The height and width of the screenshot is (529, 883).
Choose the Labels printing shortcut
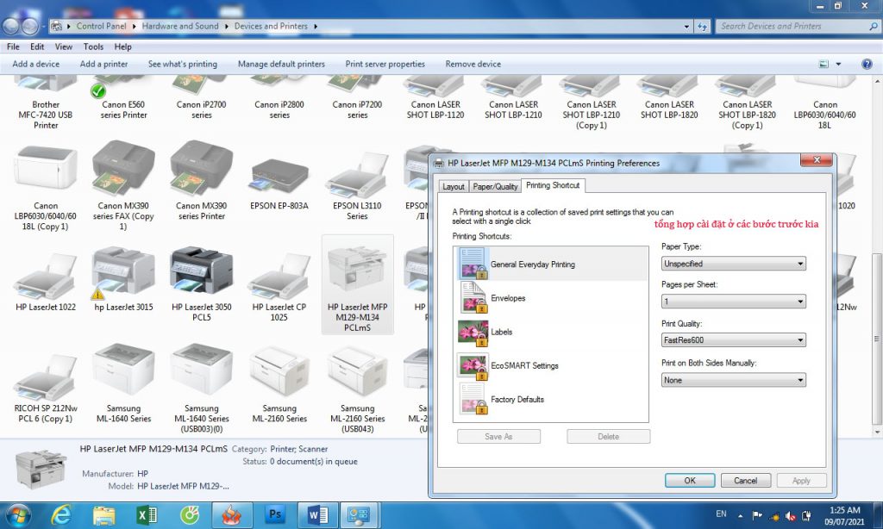(x=551, y=332)
